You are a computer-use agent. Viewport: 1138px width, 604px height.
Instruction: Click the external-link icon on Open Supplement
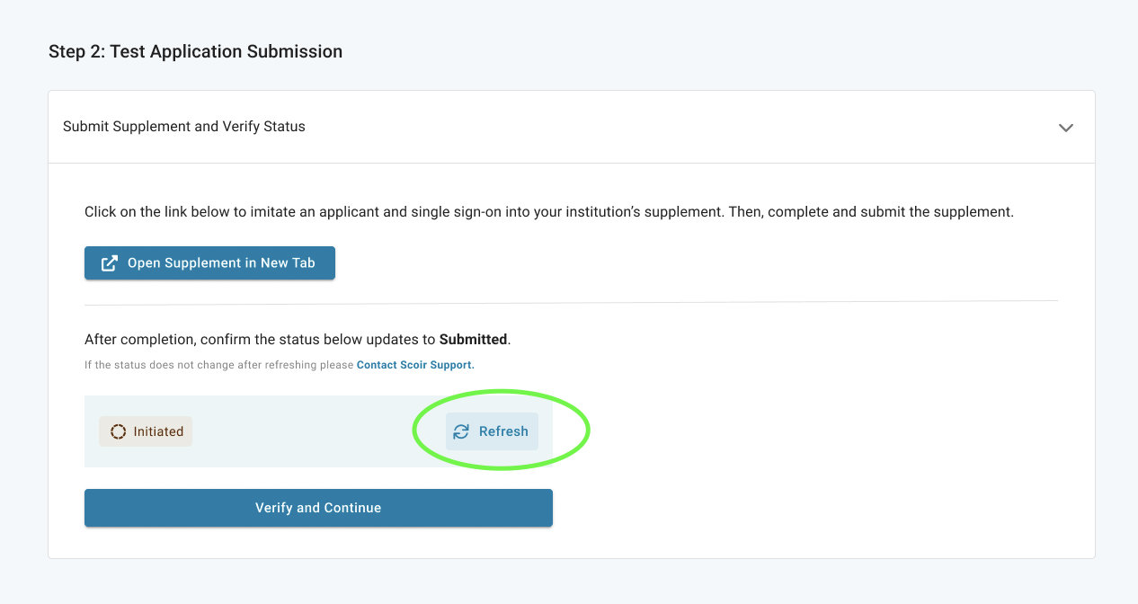click(109, 263)
